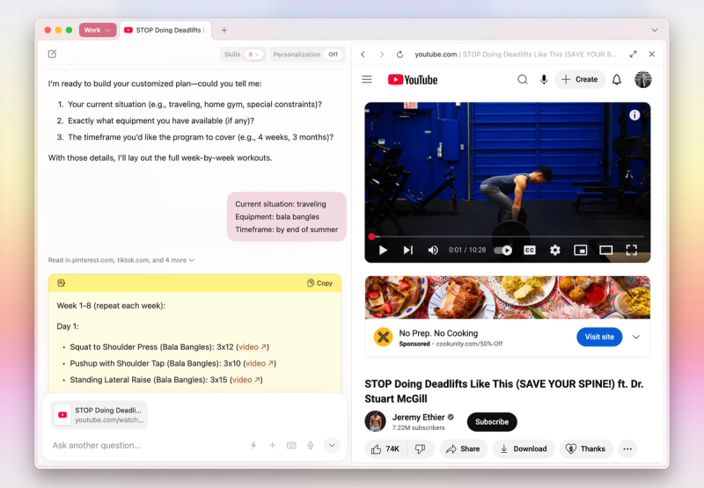Start a new chat with compose icon
Screen dimensions: 704x488
52,54
